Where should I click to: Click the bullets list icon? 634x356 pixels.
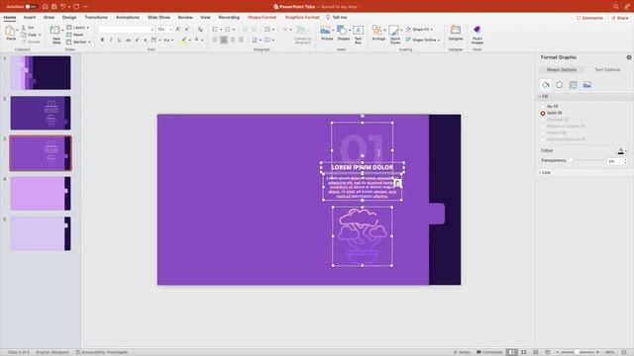215,30
